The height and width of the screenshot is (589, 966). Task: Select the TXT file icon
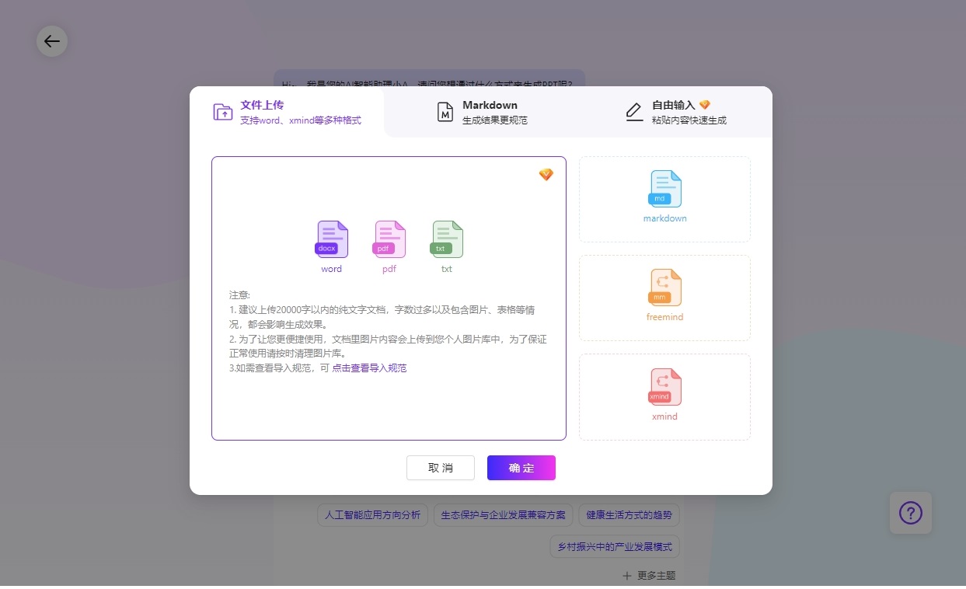447,239
